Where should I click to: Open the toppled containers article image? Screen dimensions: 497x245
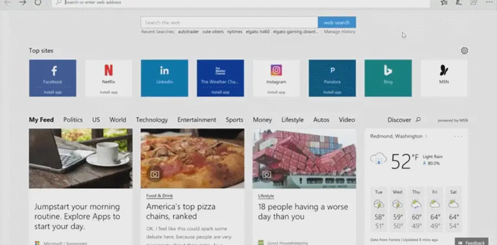pyautogui.click(x=304, y=158)
